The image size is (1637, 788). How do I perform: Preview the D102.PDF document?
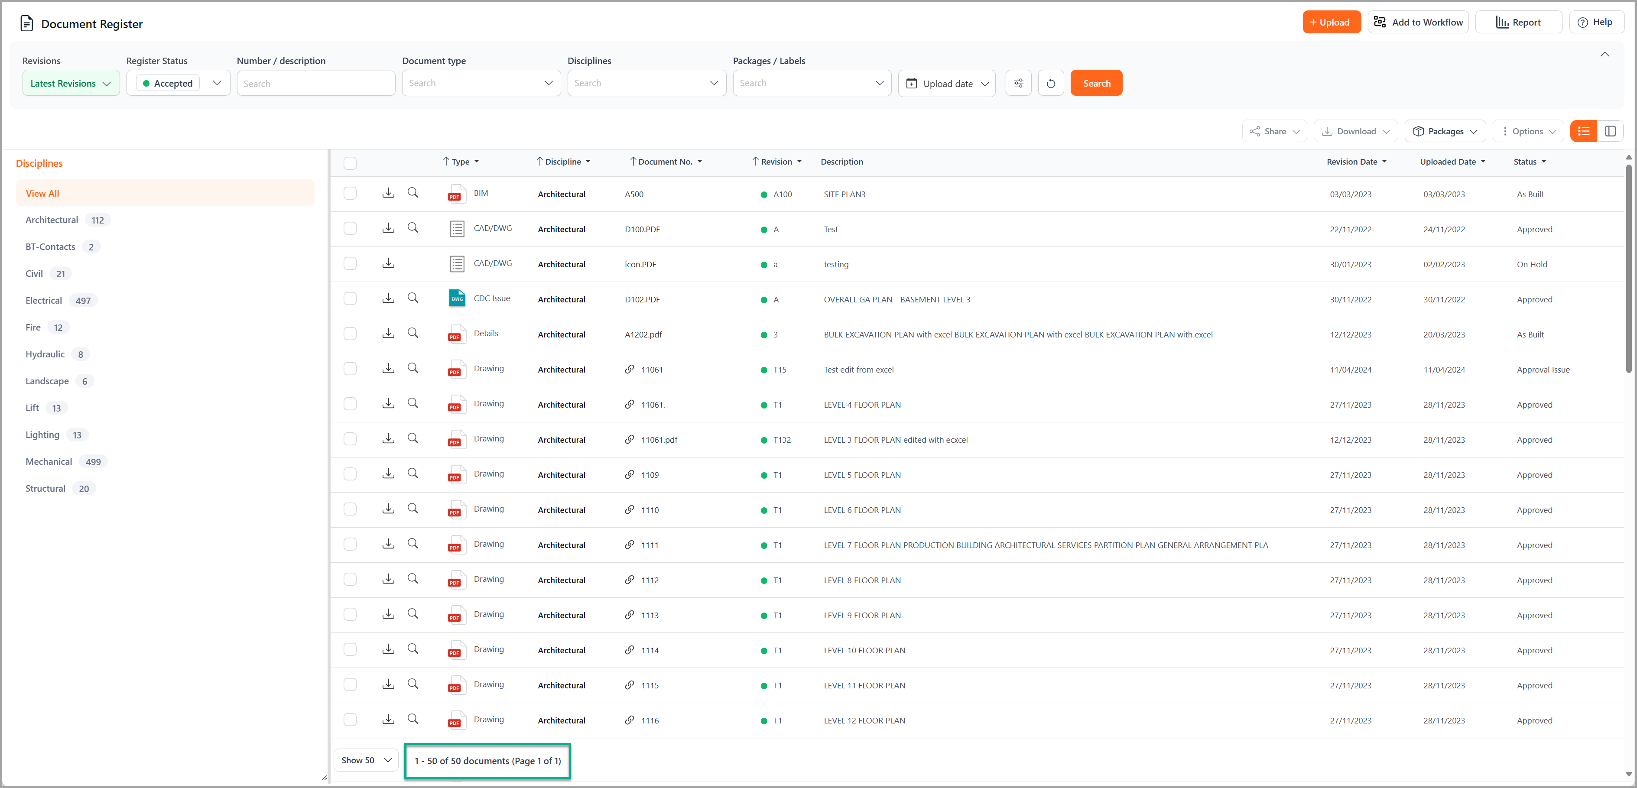click(x=412, y=298)
